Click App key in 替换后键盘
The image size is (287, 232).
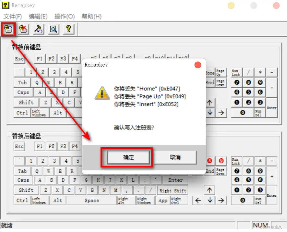click(x=163, y=201)
